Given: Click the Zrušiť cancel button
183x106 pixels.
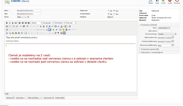Looking at the screenshot, I should tap(170, 2).
